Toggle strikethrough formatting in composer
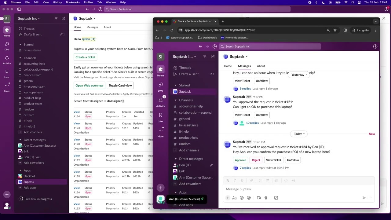The width and height of the screenshot is (391, 220). point(242,181)
